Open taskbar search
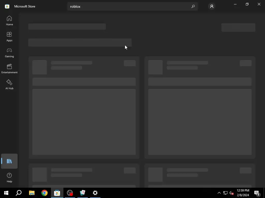The height and width of the screenshot is (198, 265). (19, 193)
